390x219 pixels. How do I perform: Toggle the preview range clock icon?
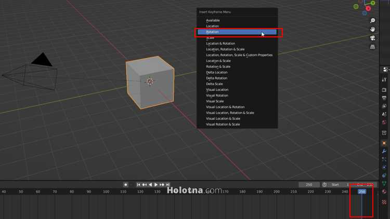pos(324,185)
